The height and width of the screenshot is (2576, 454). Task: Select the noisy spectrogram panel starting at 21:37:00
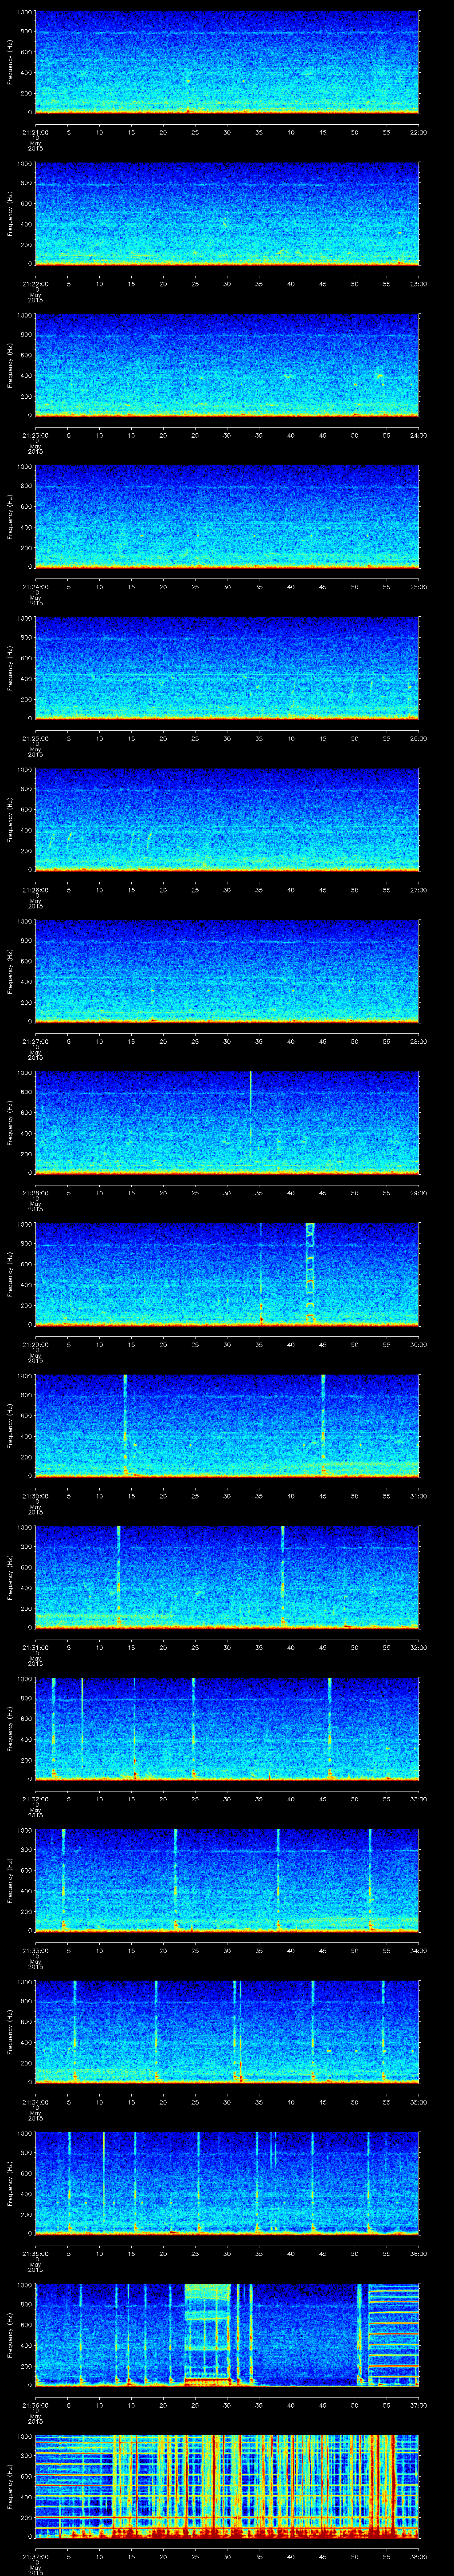pyautogui.click(x=227, y=2488)
